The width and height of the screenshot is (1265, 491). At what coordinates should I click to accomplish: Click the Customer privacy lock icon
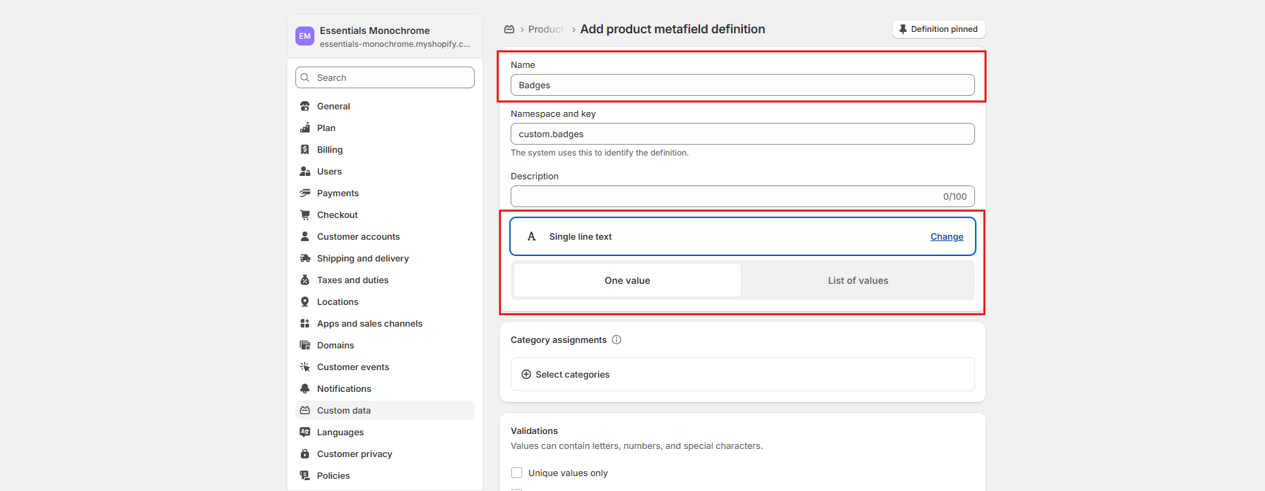tap(305, 454)
